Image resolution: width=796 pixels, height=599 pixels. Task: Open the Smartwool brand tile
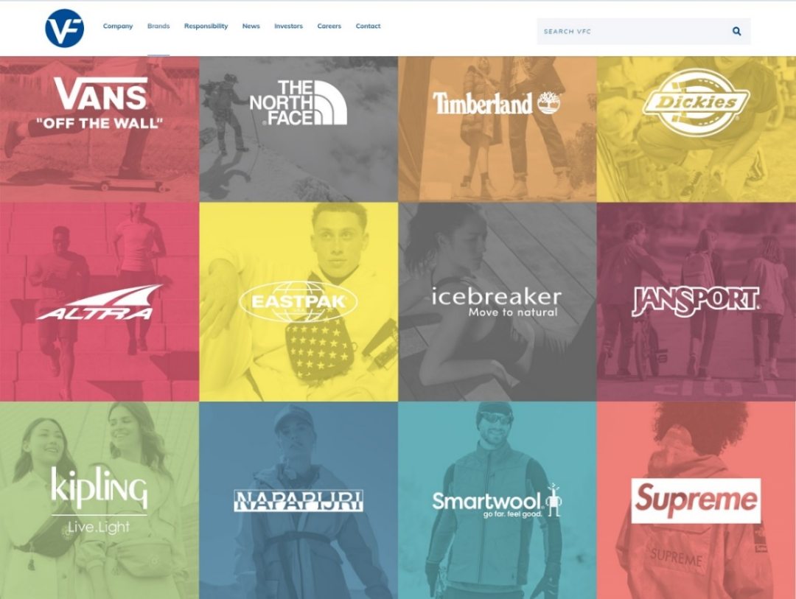pos(497,500)
